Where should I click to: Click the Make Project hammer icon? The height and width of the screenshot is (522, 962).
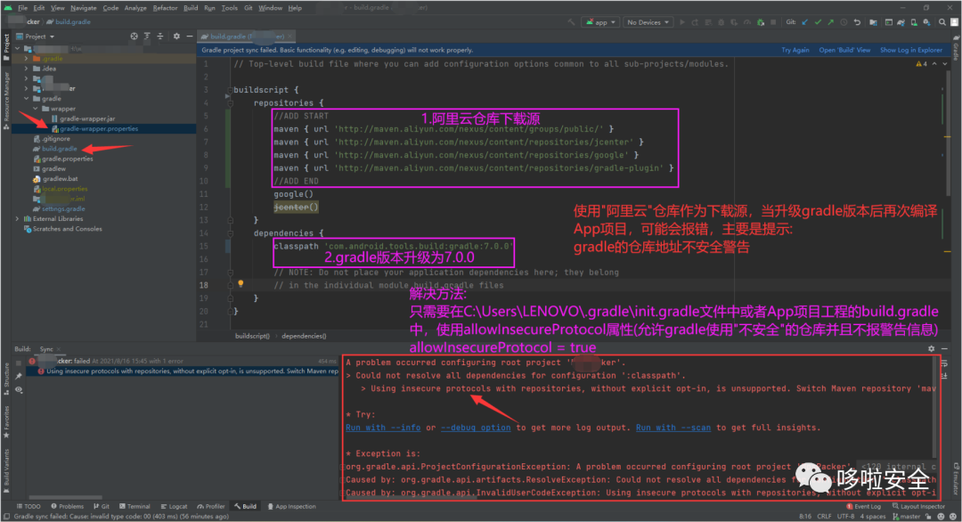571,22
